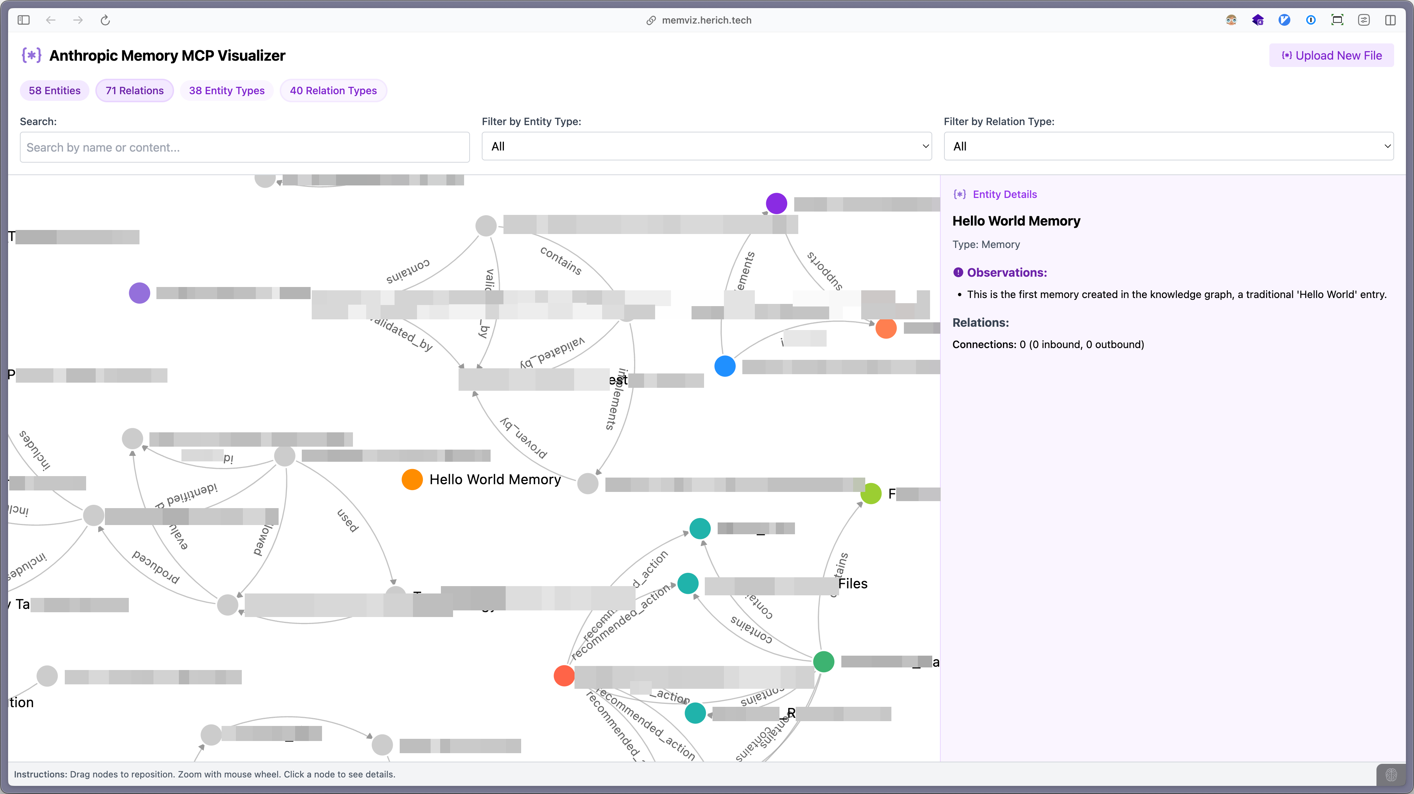Image resolution: width=1414 pixels, height=794 pixels.
Task: Click the 58 Entities badge
Action: (54, 90)
